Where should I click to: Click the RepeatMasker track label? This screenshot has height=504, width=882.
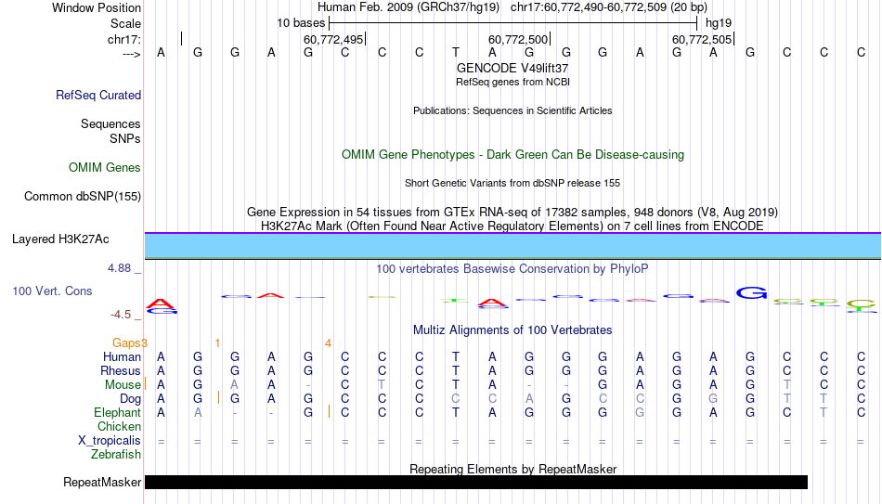102,482
